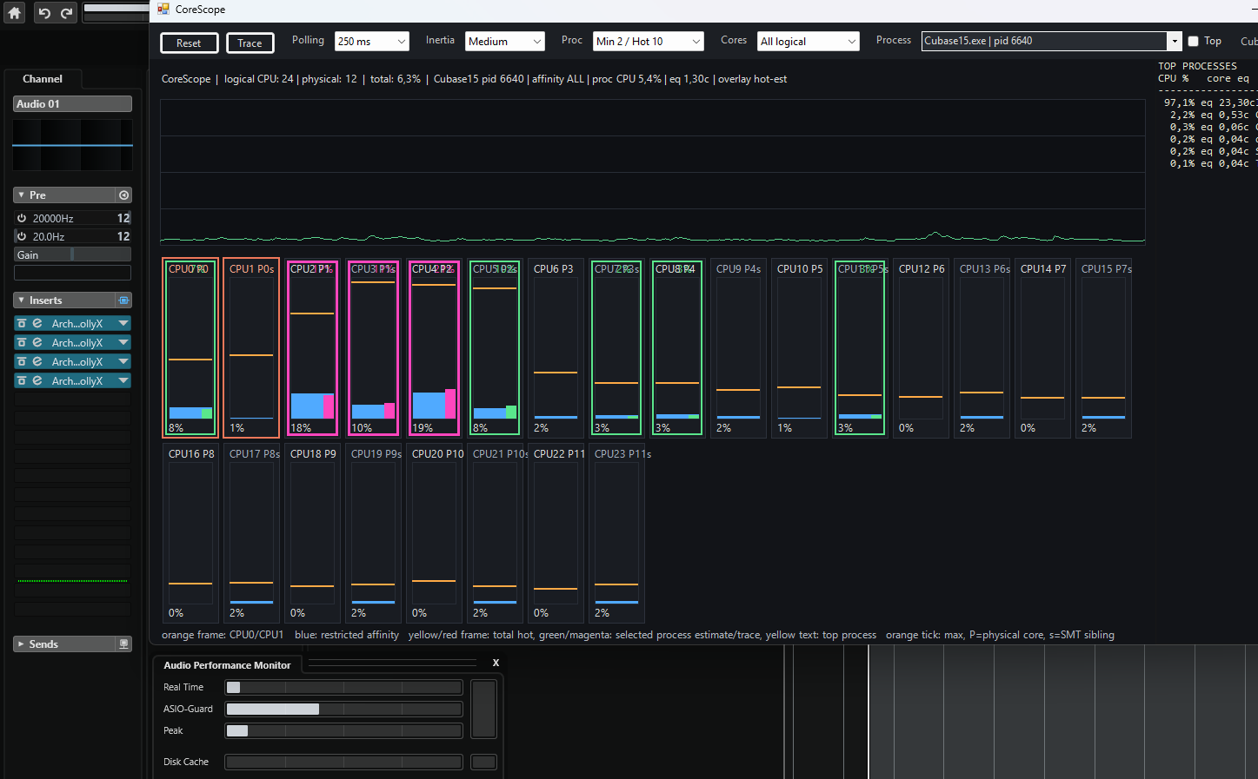1258x779 pixels.
Task: Open the Polling interval dropdown
Action: [x=372, y=41]
